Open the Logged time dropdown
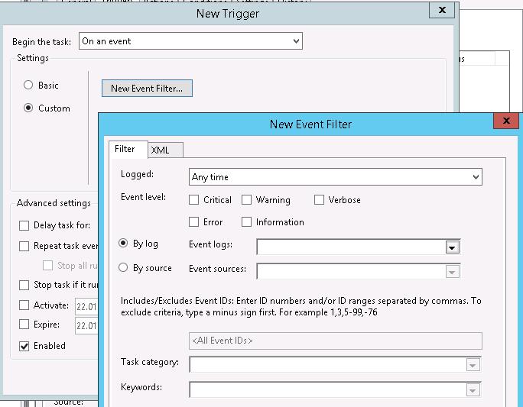 point(335,177)
